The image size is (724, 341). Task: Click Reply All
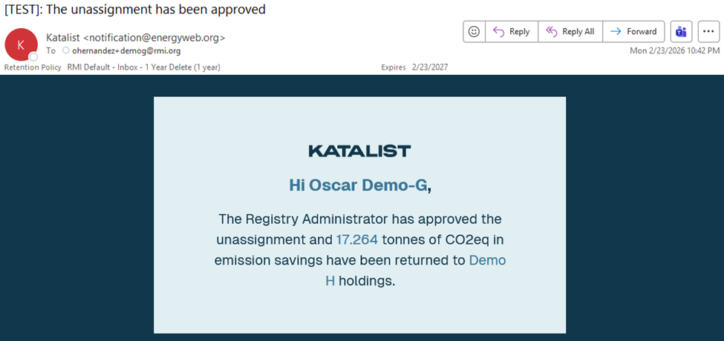coord(570,31)
